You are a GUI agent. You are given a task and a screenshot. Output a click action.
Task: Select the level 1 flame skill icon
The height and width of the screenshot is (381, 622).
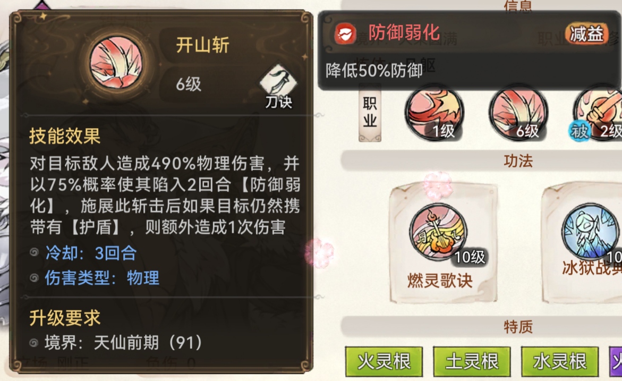[x=434, y=114]
